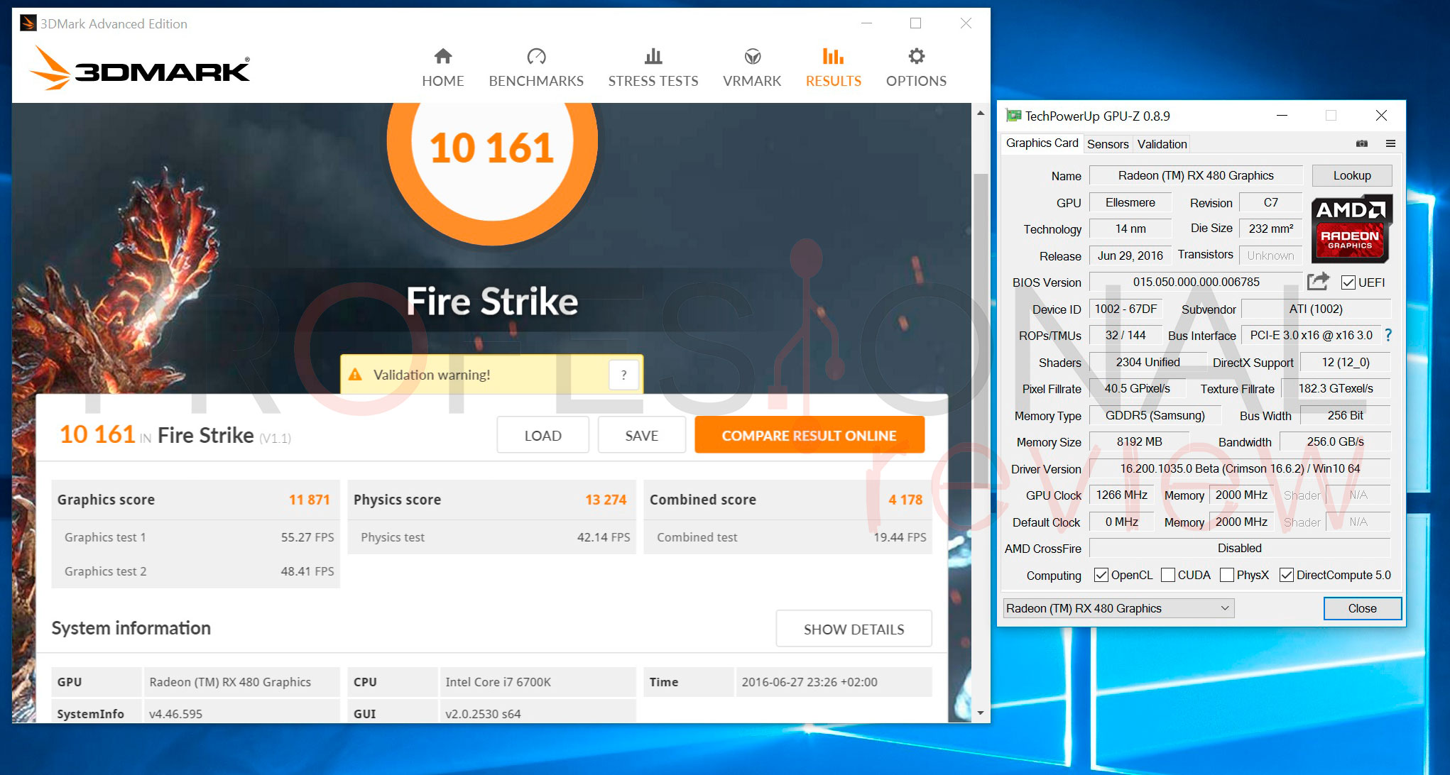Click the 3DMark scrollbar up arrow
This screenshot has width=1450, height=775.
click(x=981, y=114)
